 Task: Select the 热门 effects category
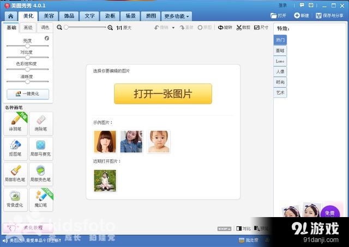(x=280, y=40)
